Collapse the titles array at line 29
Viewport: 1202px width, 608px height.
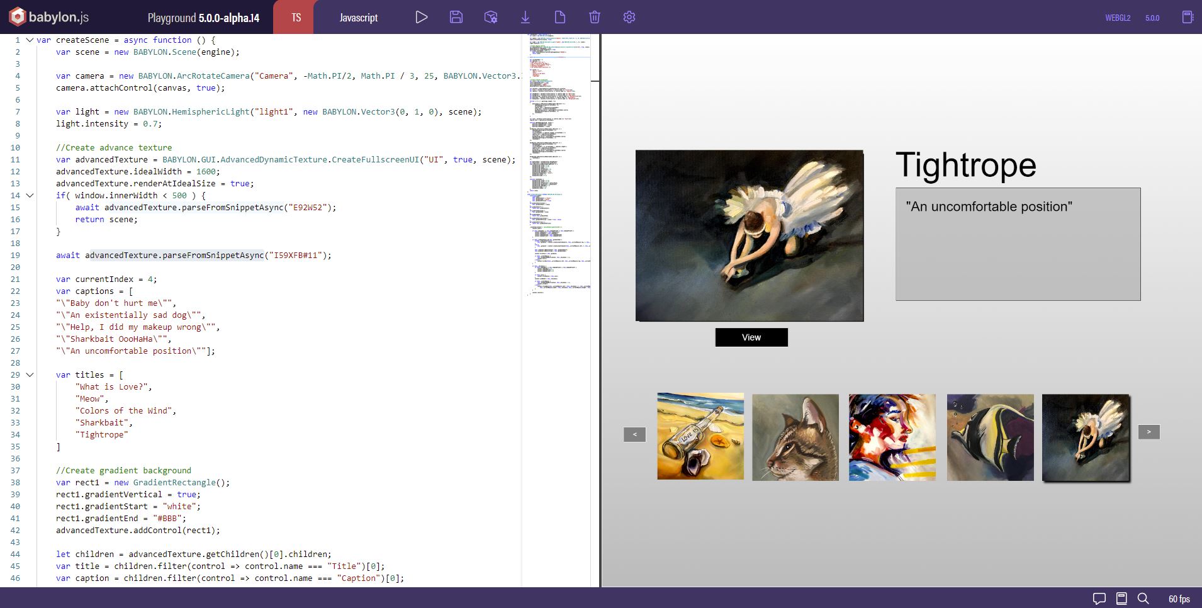[x=30, y=374]
